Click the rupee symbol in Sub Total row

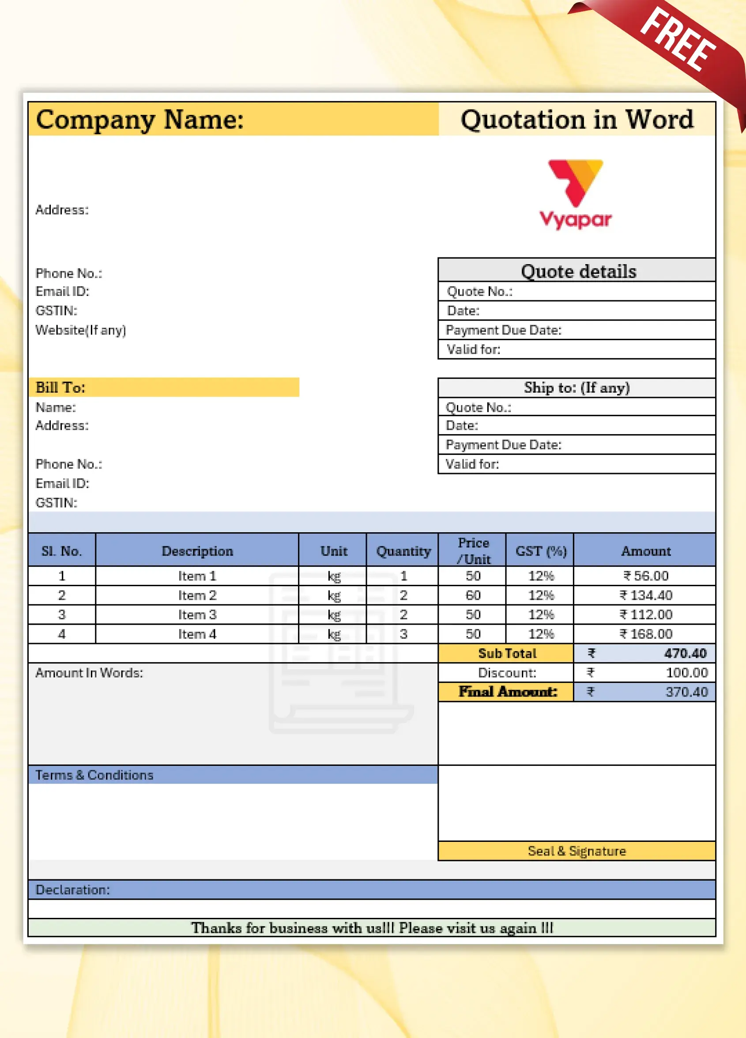pos(591,653)
